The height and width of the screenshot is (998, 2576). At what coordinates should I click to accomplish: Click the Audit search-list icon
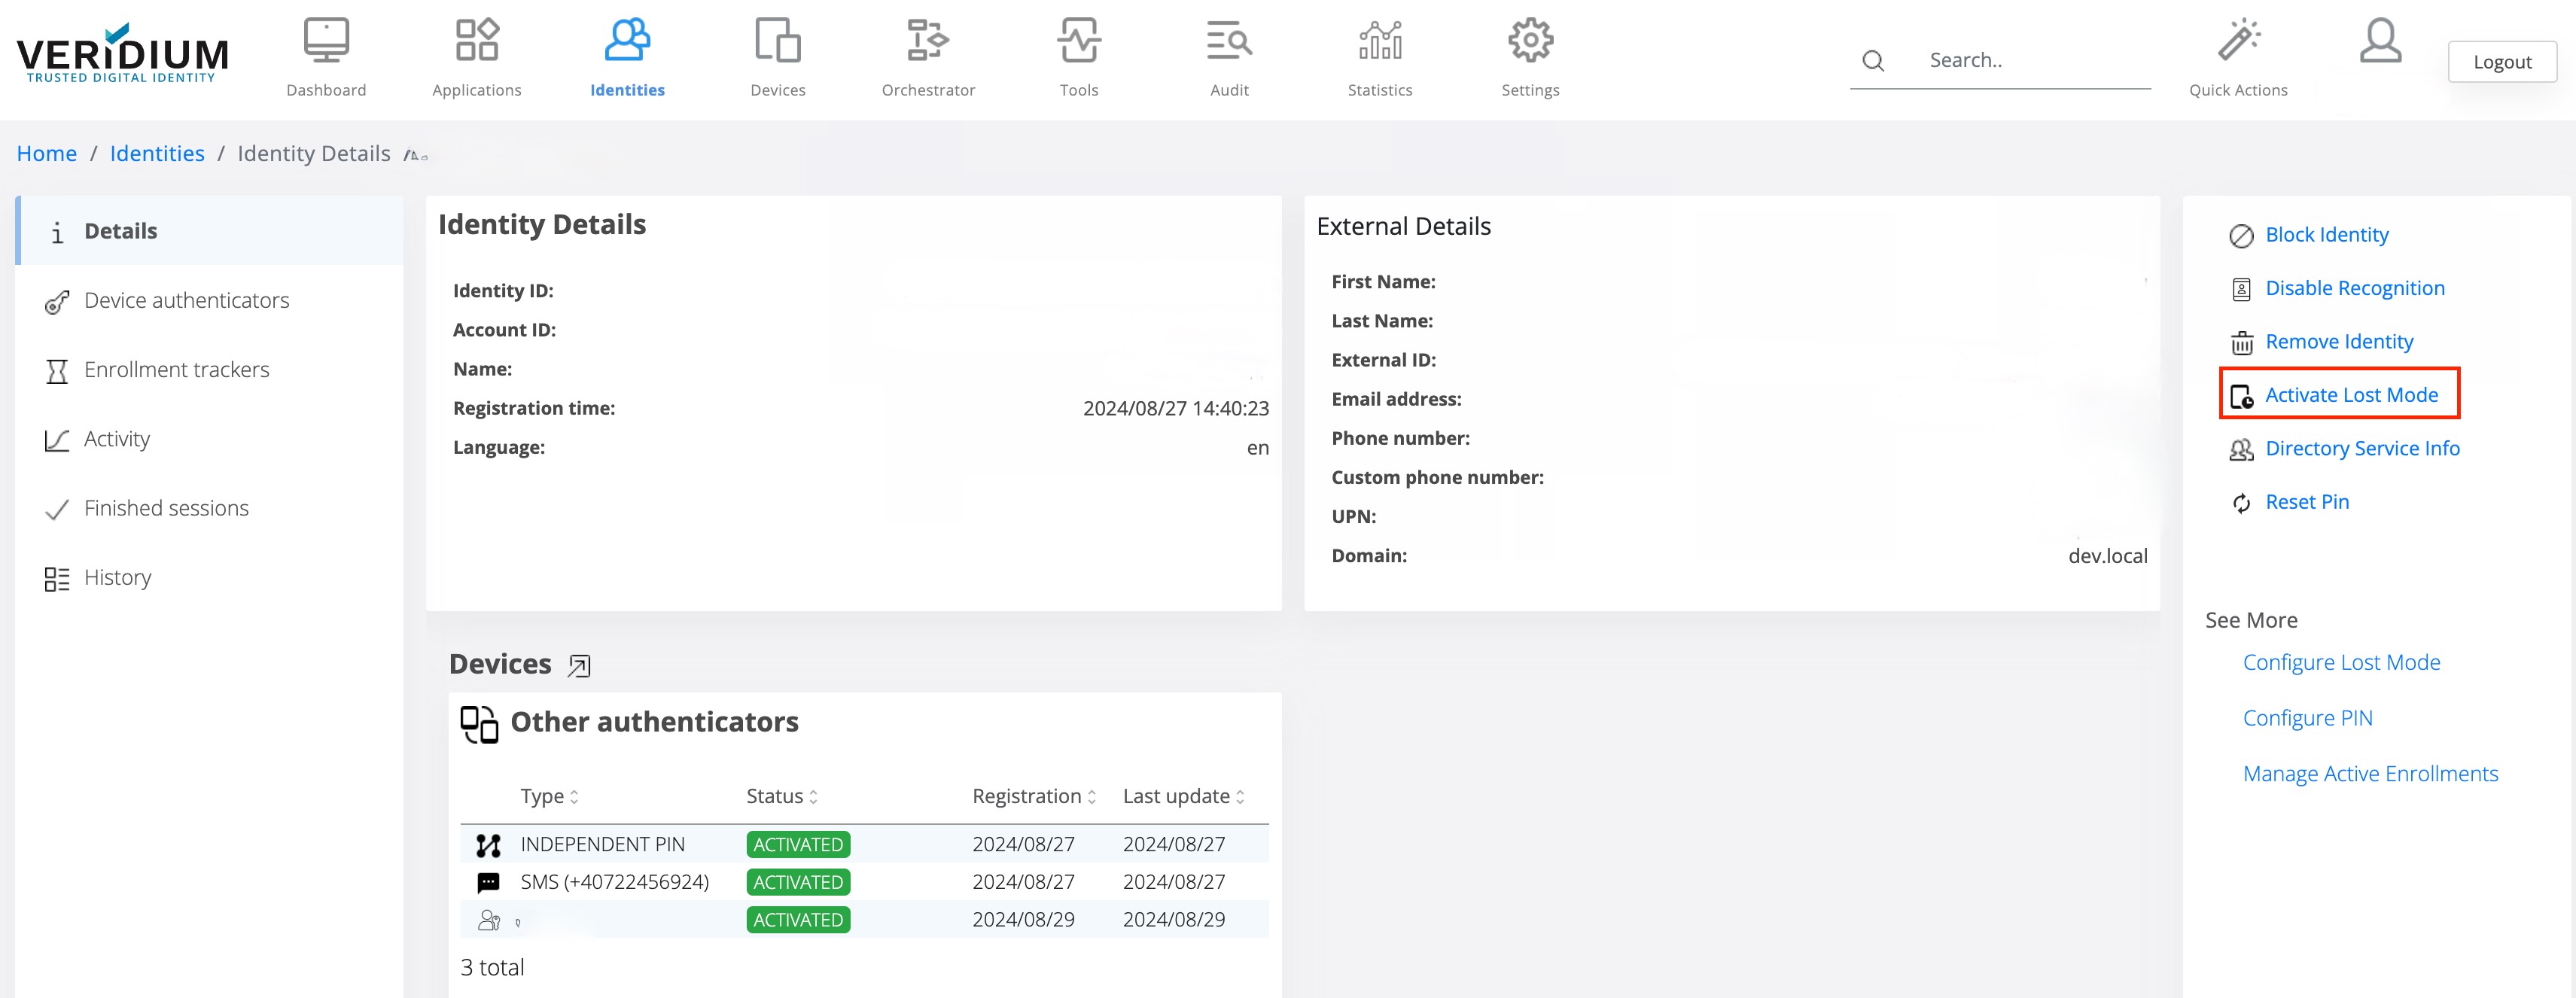pyautogui.click(x=1229, y=41)
